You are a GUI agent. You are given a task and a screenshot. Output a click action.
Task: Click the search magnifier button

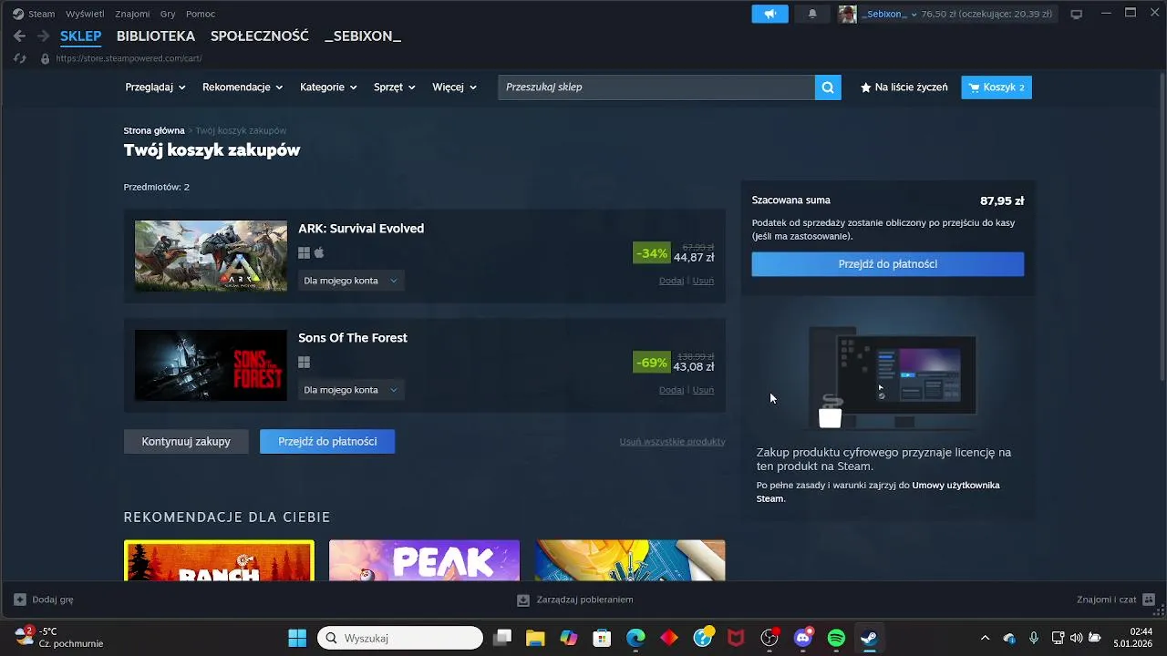[x=828, y=87]
